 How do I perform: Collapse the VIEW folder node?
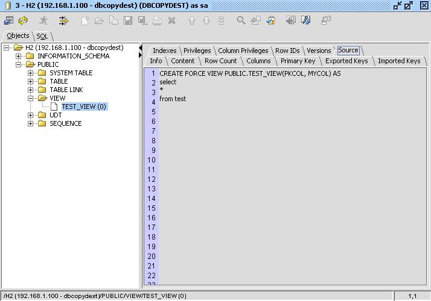click(x=31, y=98)
